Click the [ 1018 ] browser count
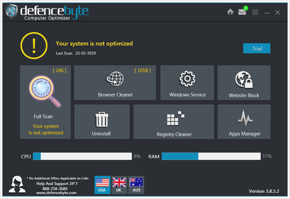The height and width of the screenshot is (199, 290). (143, 70)
